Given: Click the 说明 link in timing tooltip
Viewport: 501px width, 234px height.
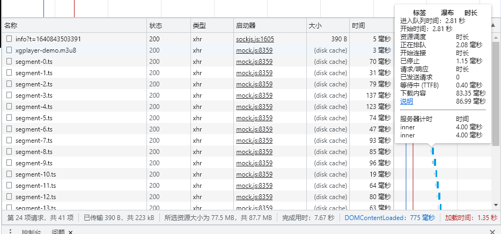Looking at the screenshot, I should [407, 101].
